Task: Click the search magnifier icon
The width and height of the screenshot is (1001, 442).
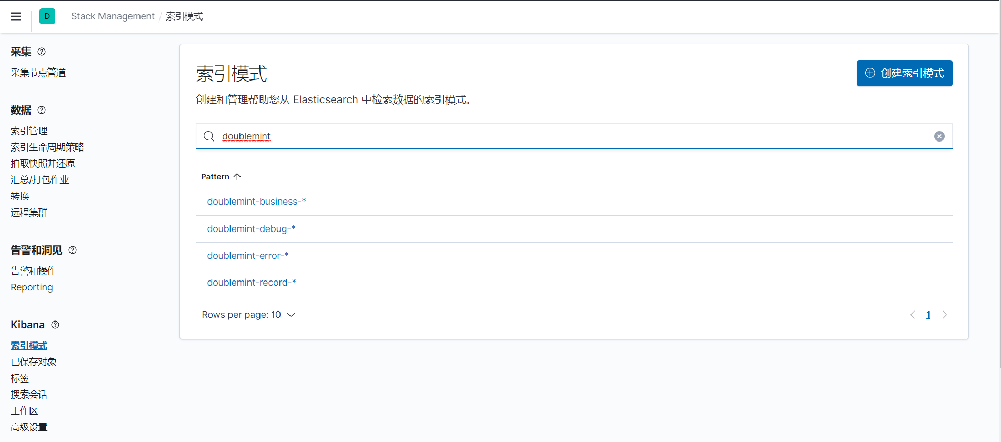Action: (209, 136)
